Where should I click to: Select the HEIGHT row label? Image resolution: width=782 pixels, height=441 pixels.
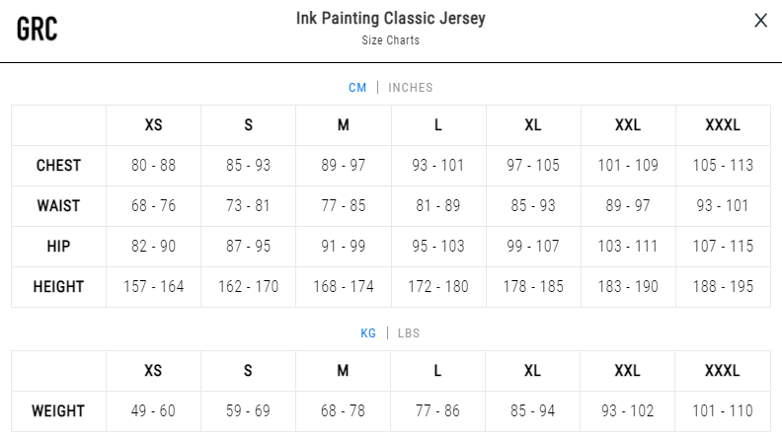coord(58,286)
